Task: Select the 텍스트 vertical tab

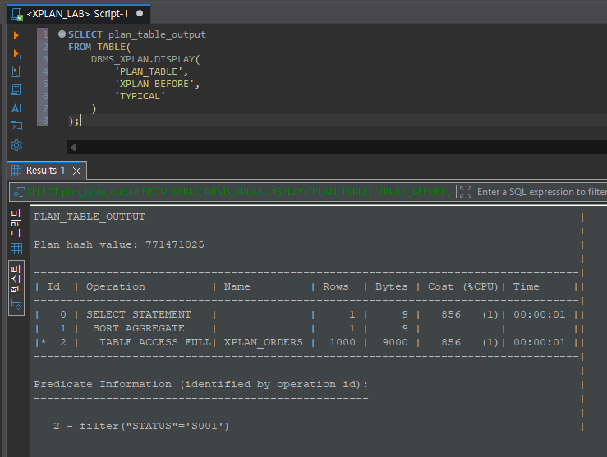Action: (x=16, y=278)
